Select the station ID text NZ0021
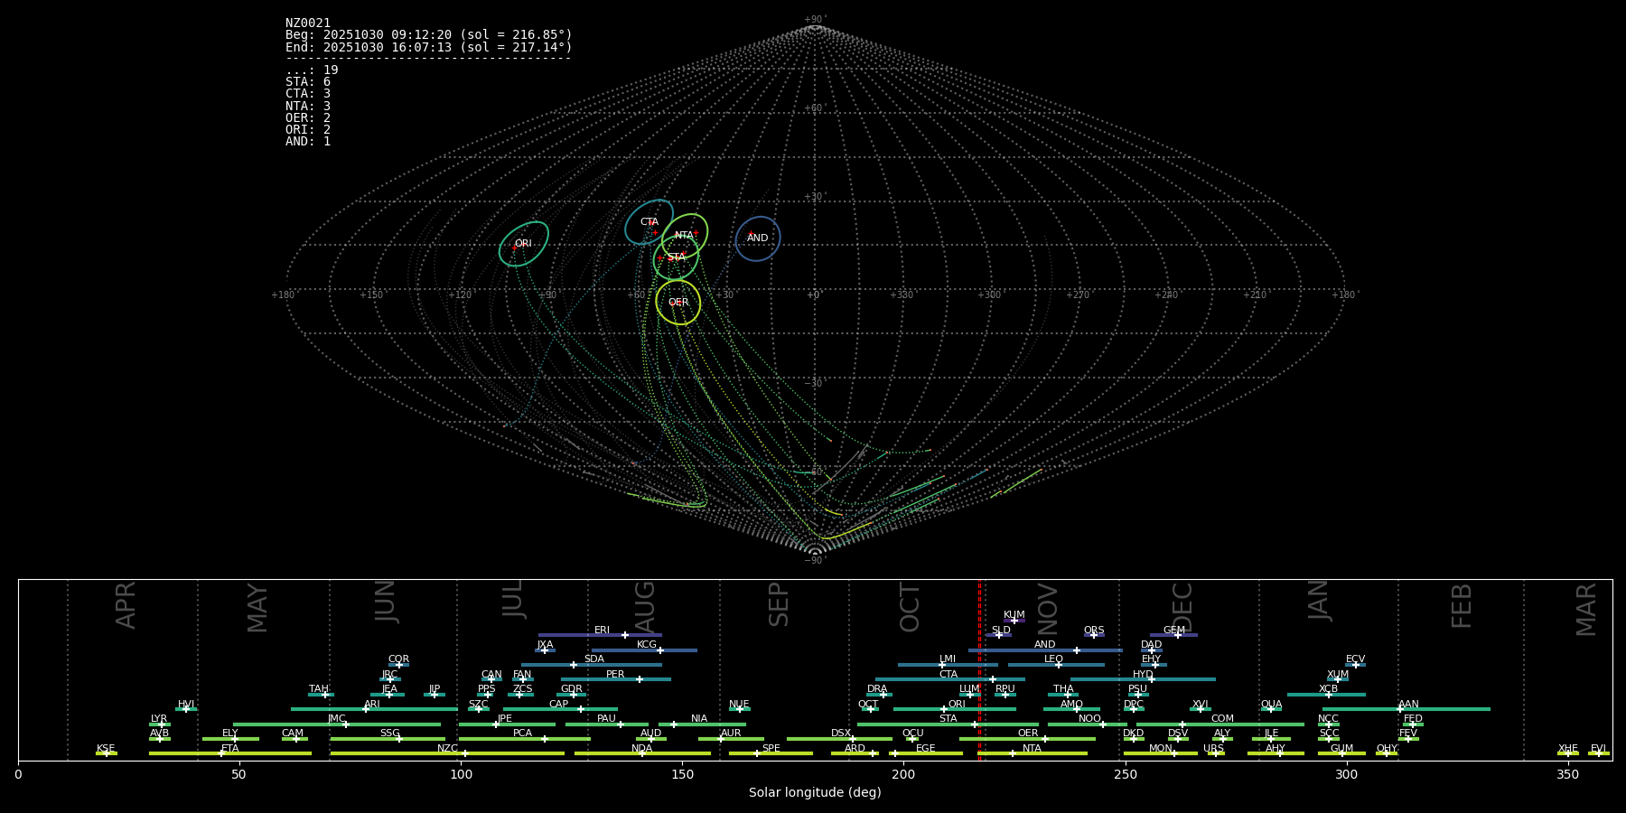1626x813 pixels. point(308,23)
